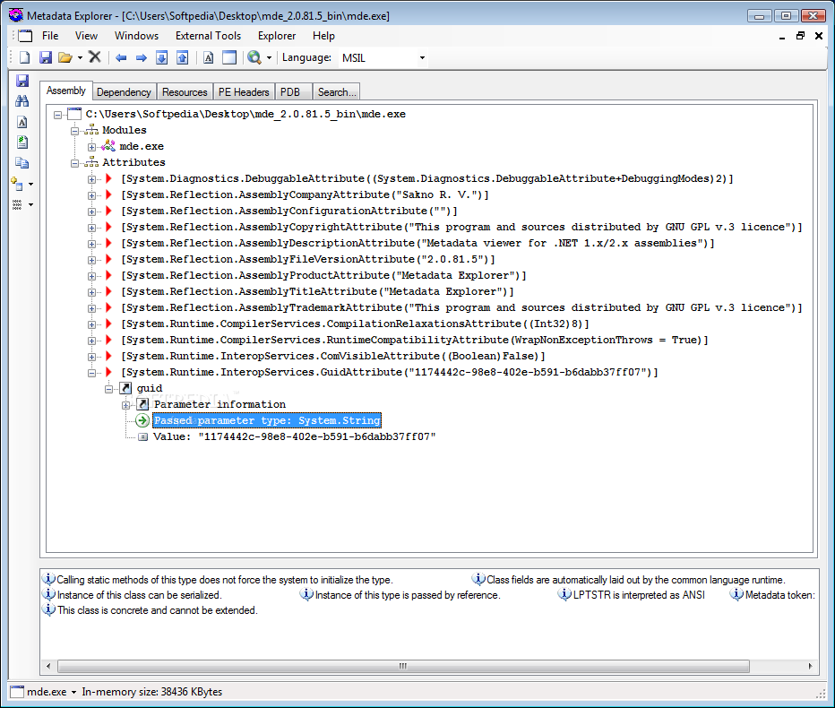This screenshot has height=708, width=835.
Task: Click the sidebar font 'A' icon
Action: click(22, 122)
